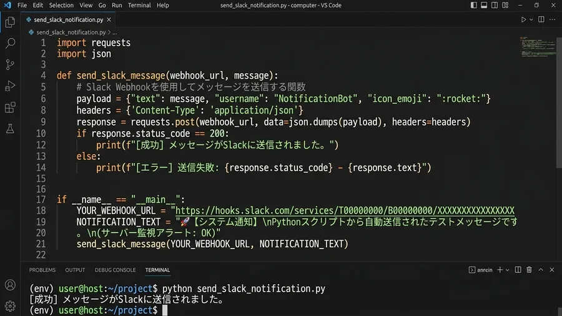
Task: Click the Python file icon in the tab
Action: (29, 20)
